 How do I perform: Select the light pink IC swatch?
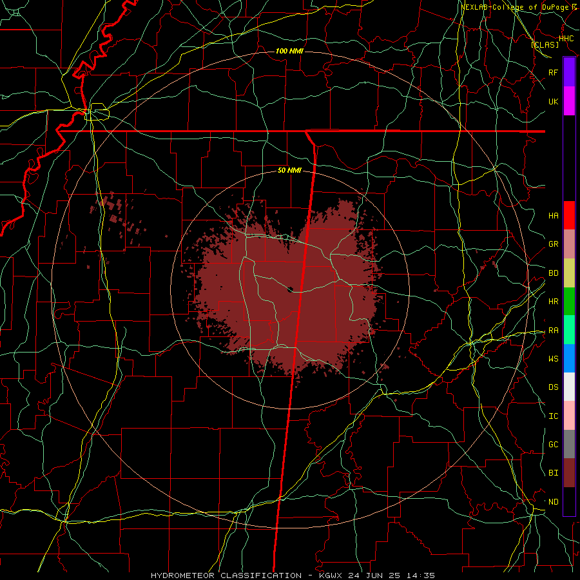tap(569, 416)
